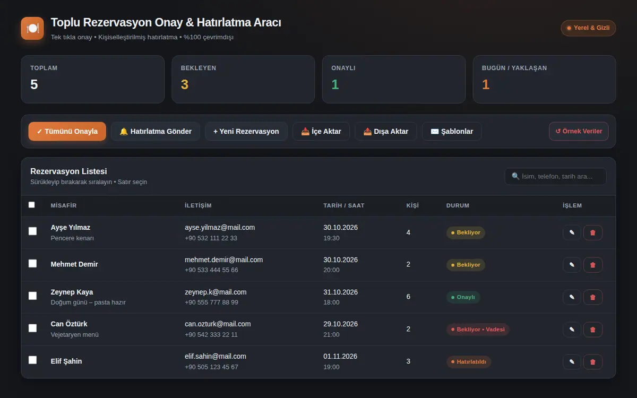The height and width of the screenshot is (398, 637).
Task: Edit Ayşe Yılmaz reservation with pencil icon
Action: click(572, 232)
